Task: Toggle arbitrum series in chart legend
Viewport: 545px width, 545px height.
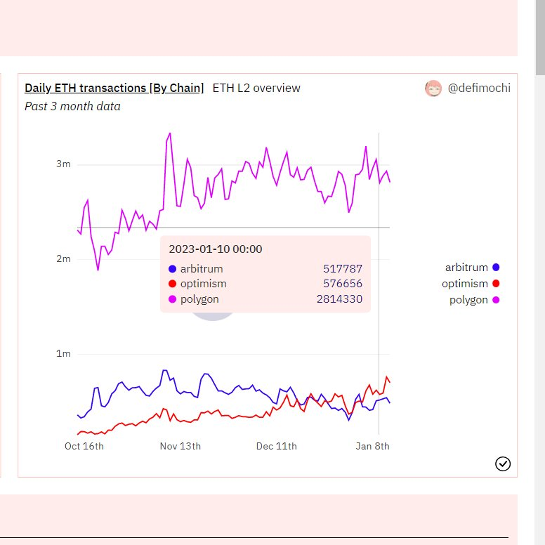Action: coord(472,268)
